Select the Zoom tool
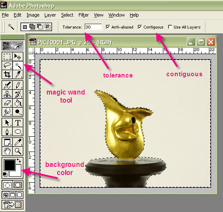Image resolution: width=223 pixels, height=212 pixels. point(18,151)
